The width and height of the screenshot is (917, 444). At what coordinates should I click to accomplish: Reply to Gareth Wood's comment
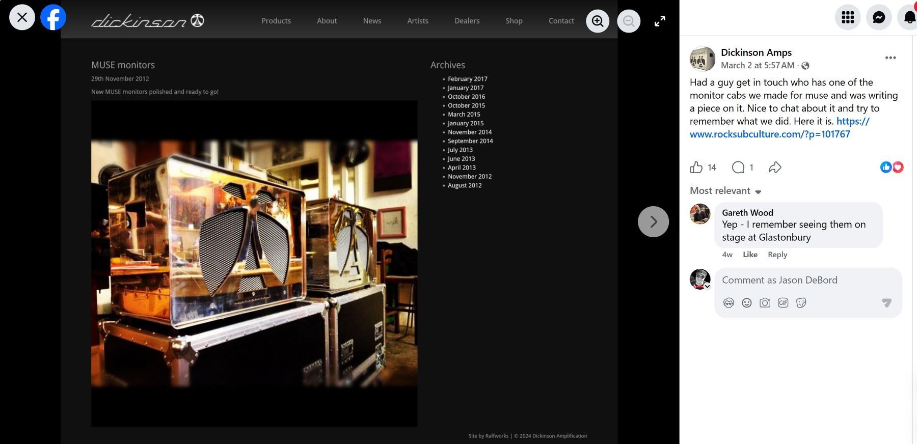[777, 255]
